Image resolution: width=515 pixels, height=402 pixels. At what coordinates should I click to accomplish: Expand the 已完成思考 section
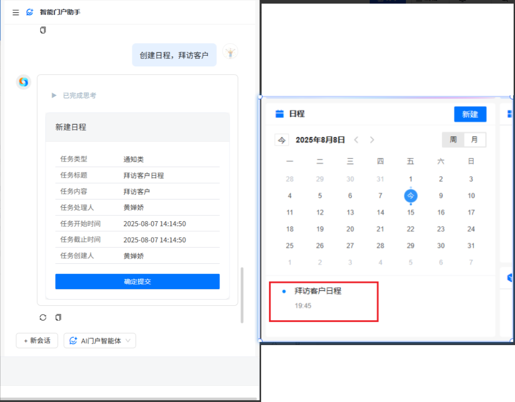click(x=54, y=96)
